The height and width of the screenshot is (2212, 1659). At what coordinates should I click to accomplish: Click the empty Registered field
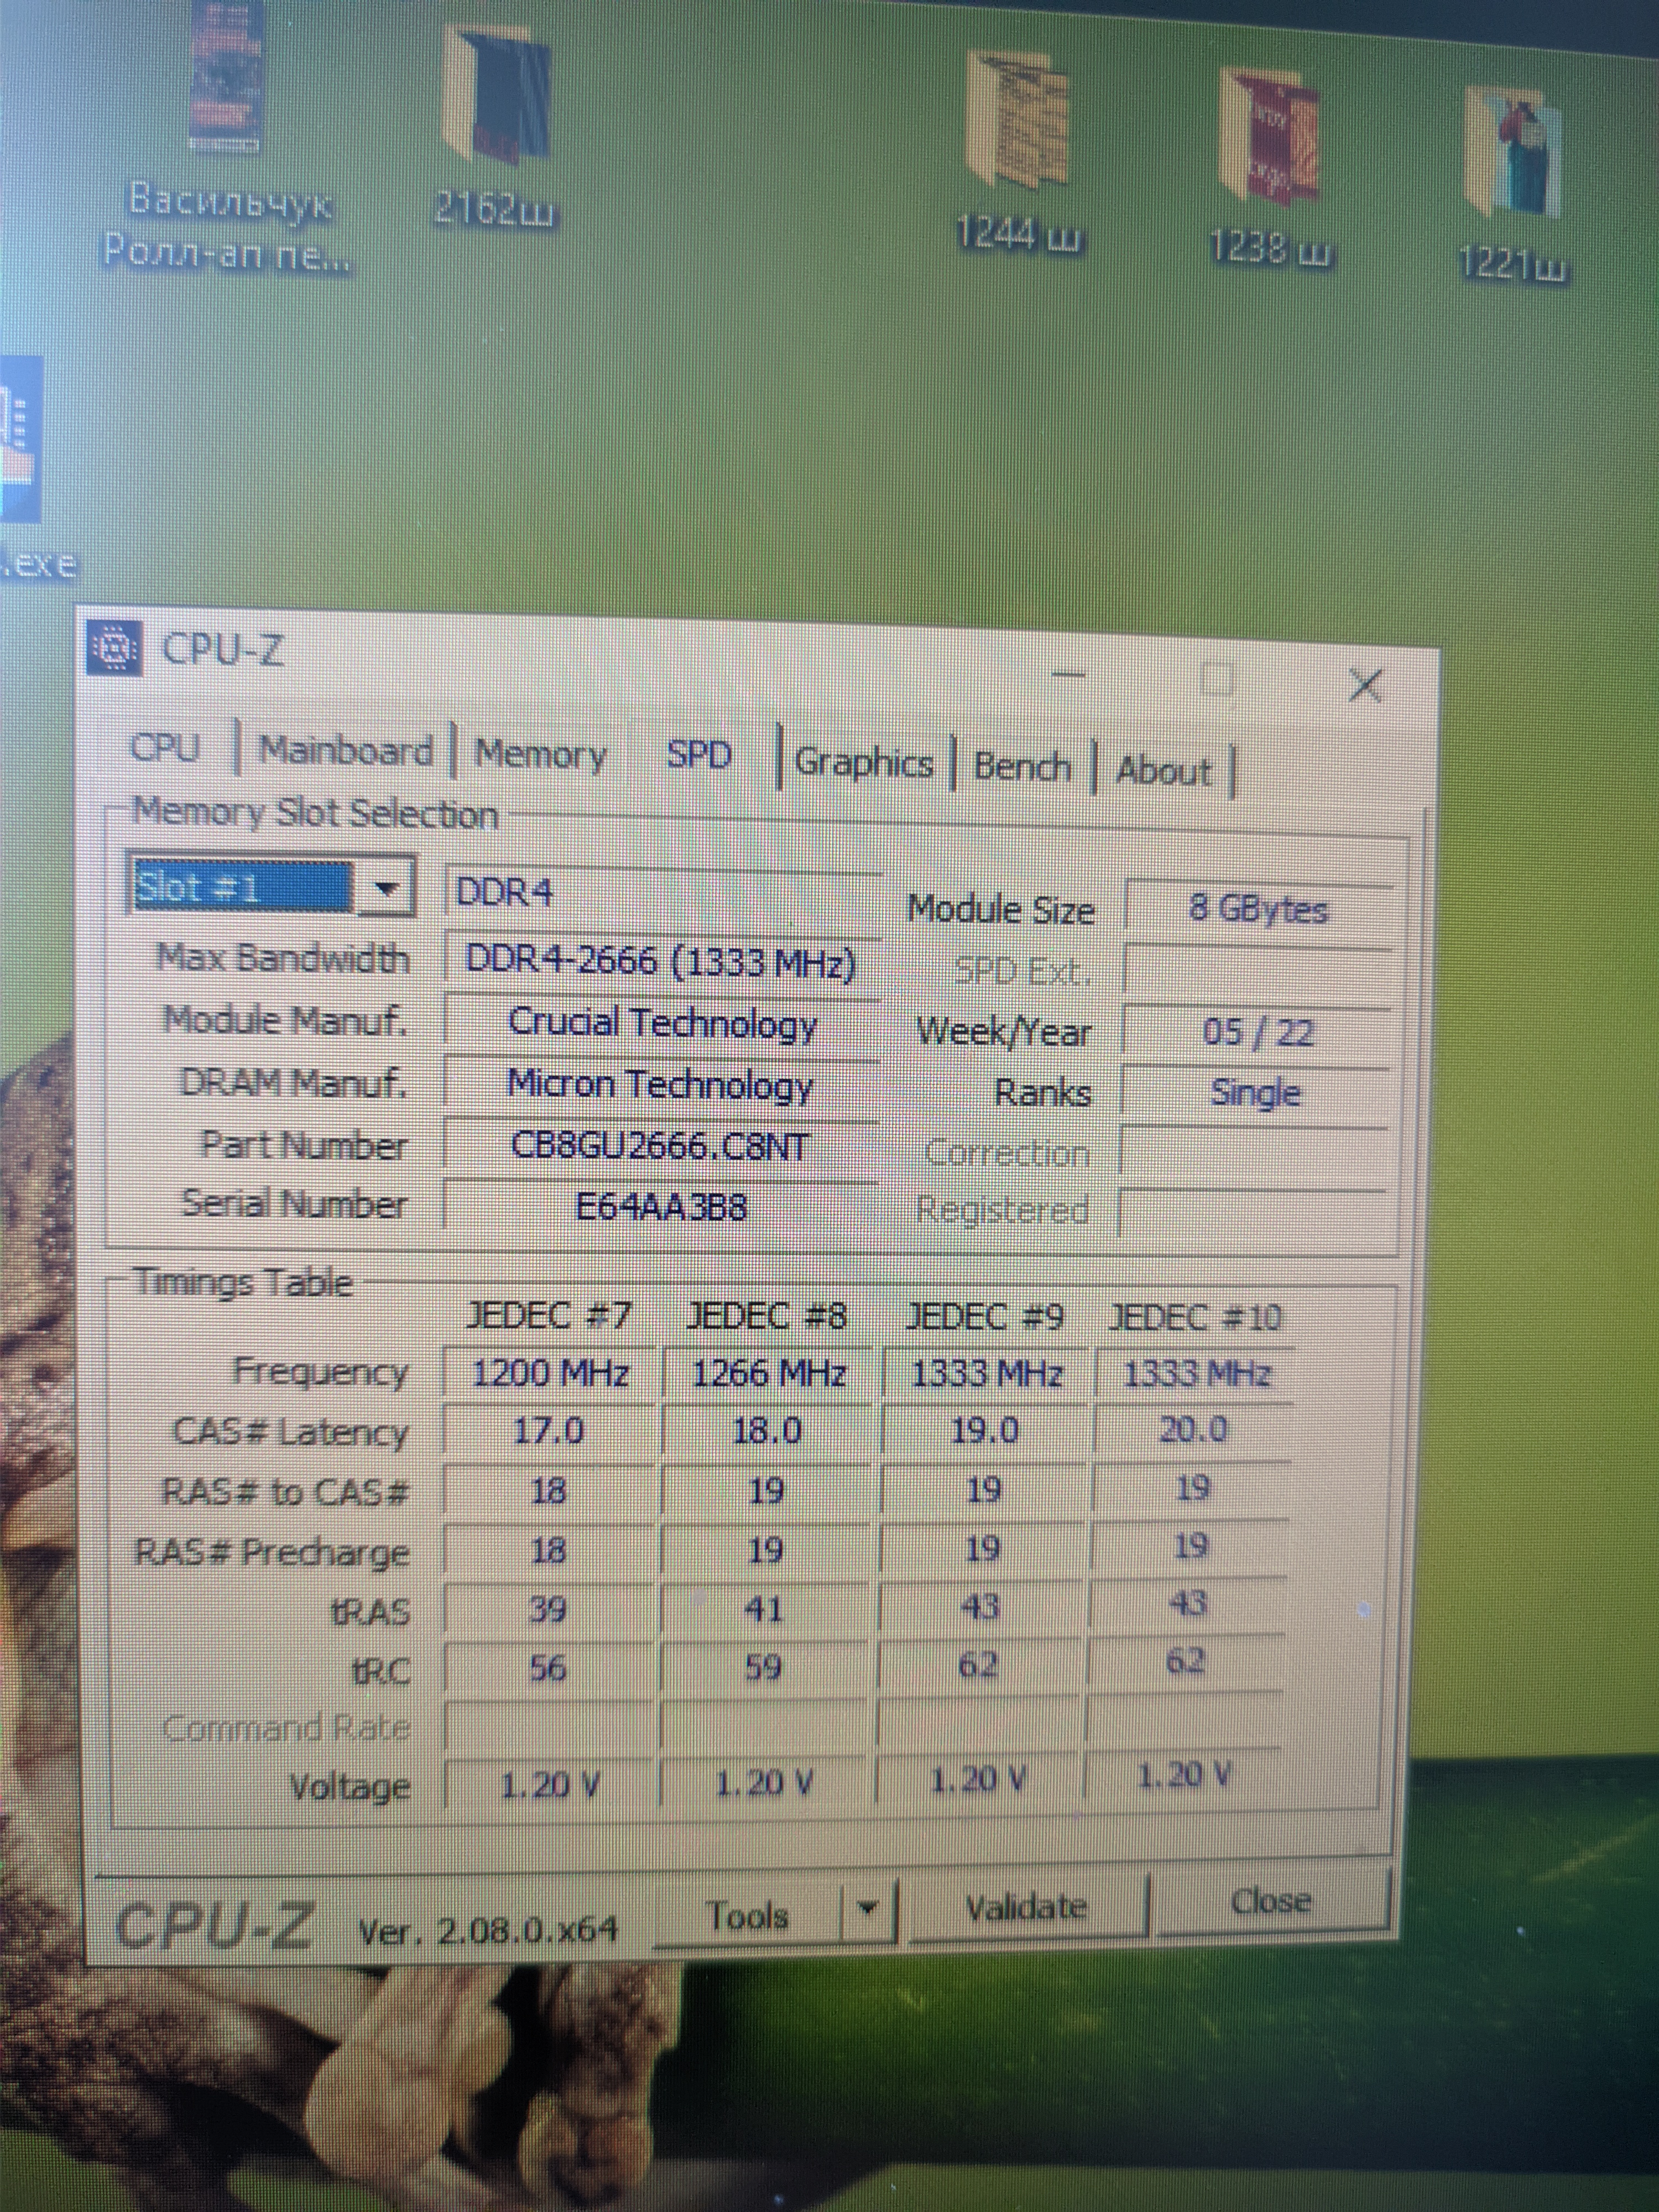click(x=1253, y=1212)
